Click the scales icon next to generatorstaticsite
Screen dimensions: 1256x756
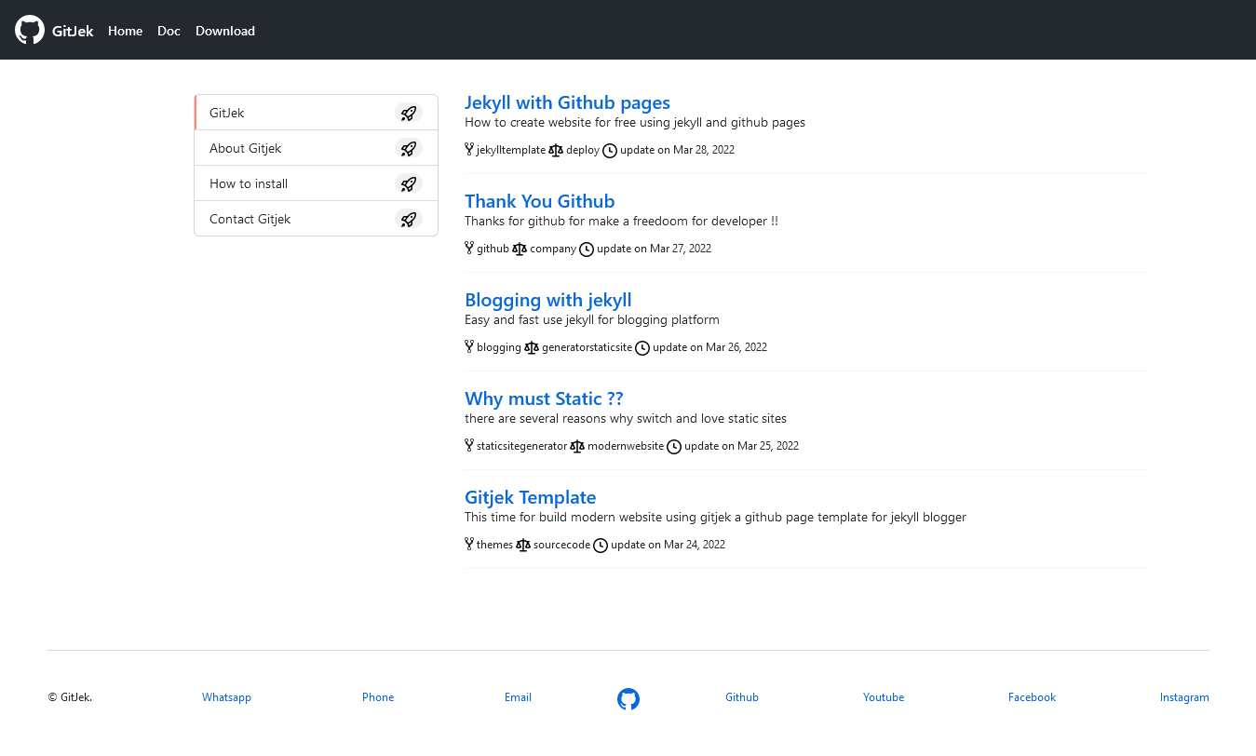click(531, 346)
